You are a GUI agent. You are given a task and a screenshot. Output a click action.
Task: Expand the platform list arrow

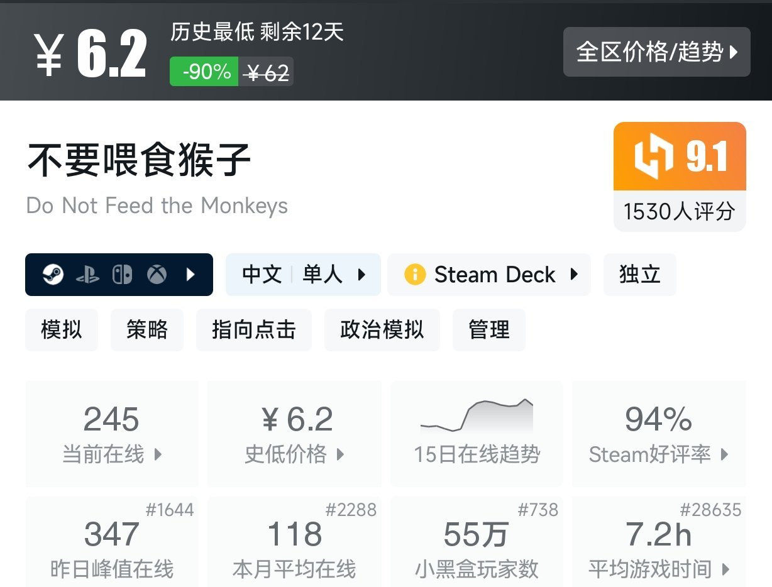point(191,275)
